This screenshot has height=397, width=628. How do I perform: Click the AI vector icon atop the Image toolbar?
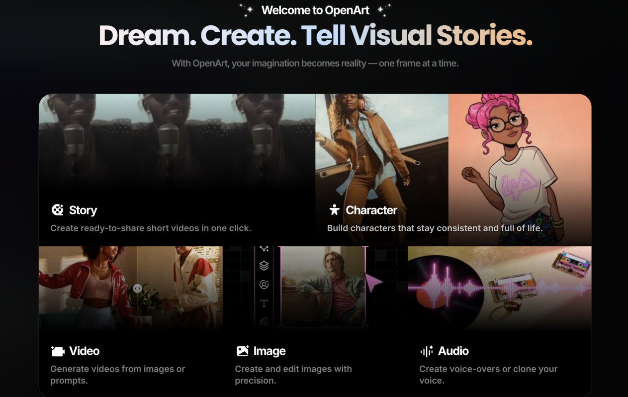click(x=264, y=248)
